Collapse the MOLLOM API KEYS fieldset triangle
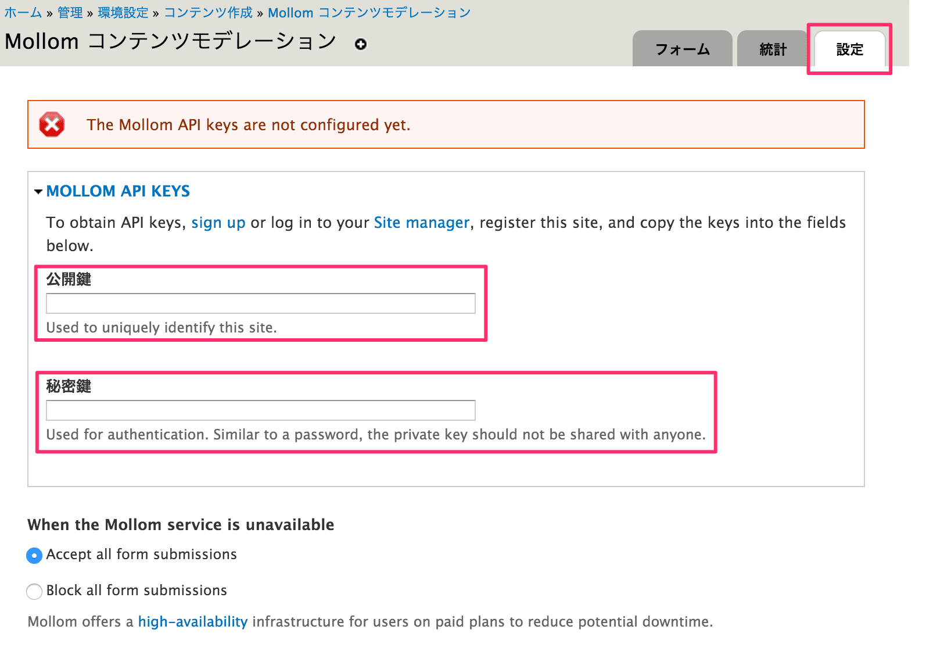 pyautogui.click(x=38, y=191)
